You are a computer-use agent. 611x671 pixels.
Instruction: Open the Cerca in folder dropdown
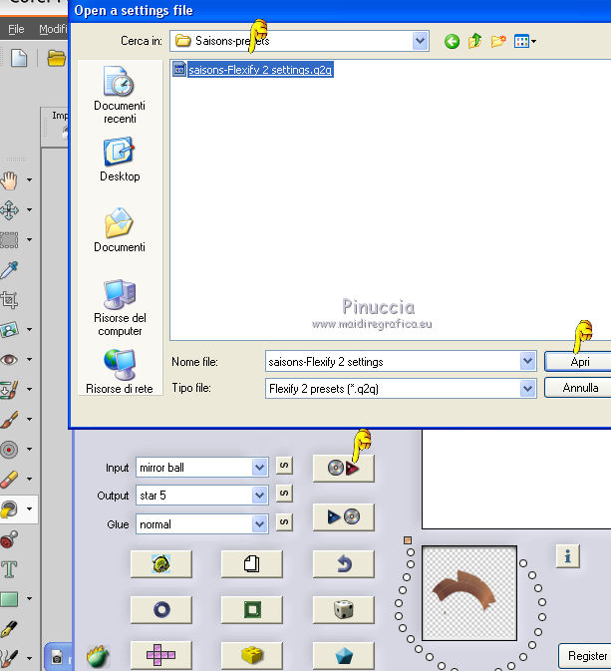[421, 41]
